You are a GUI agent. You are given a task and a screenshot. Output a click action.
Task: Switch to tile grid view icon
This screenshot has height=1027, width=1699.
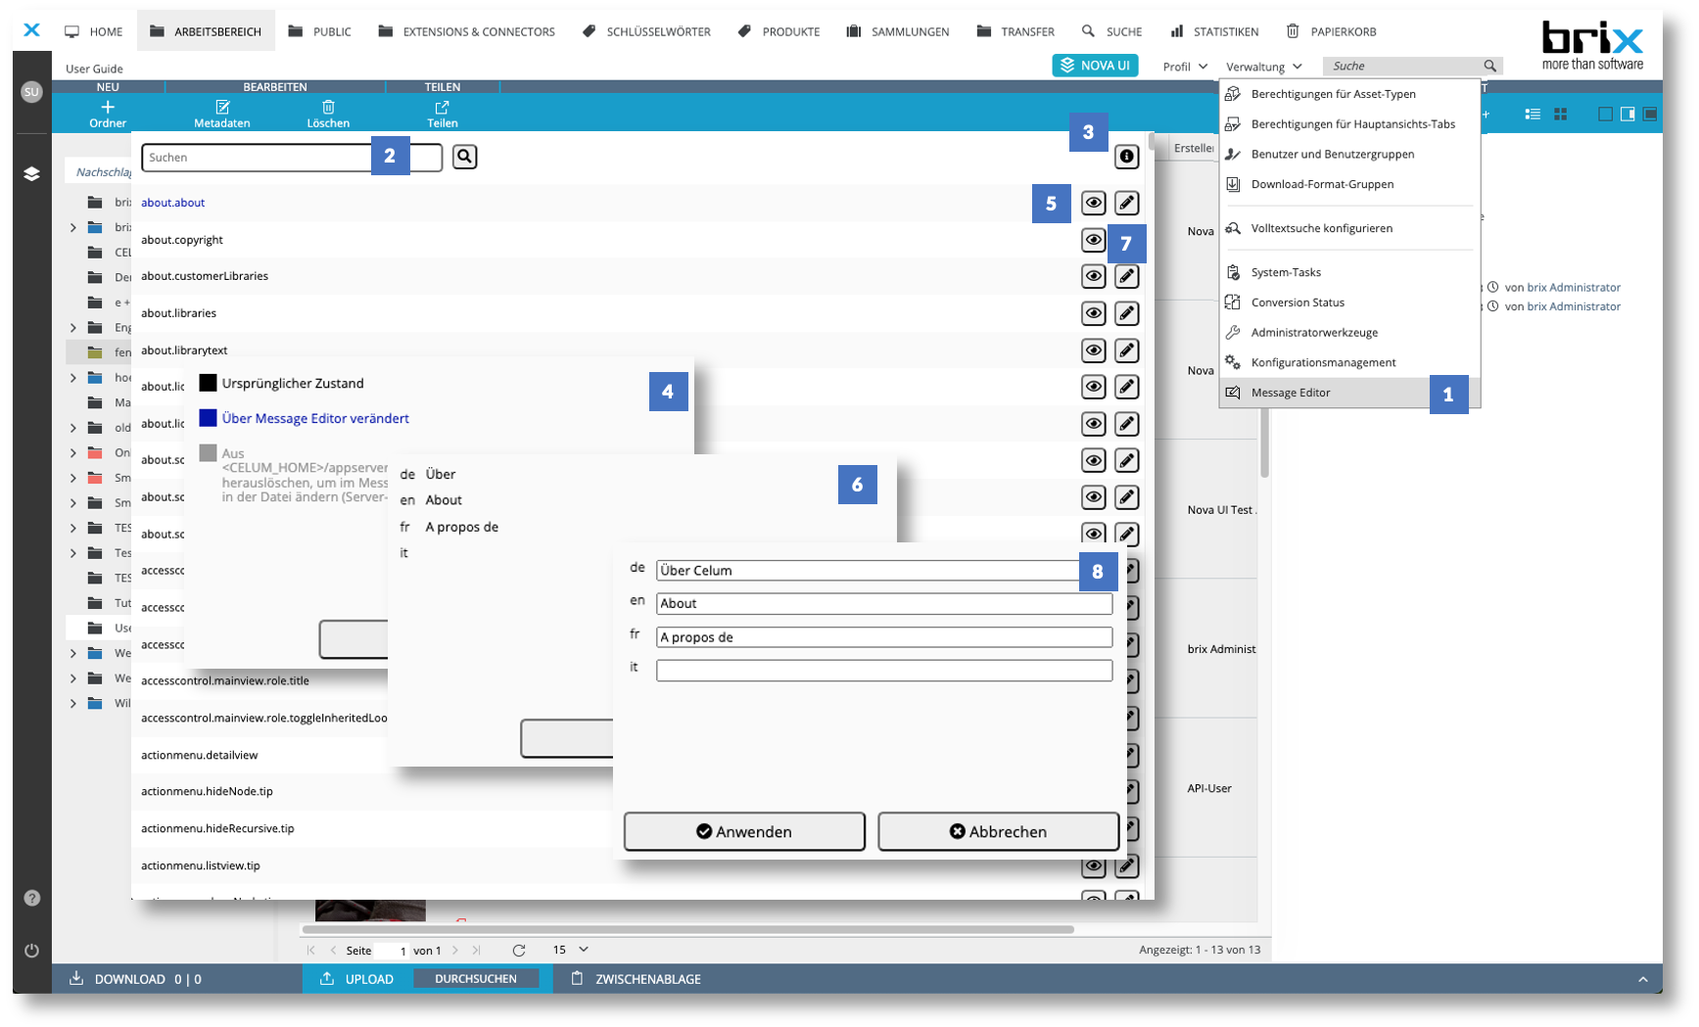point(1561,115)
